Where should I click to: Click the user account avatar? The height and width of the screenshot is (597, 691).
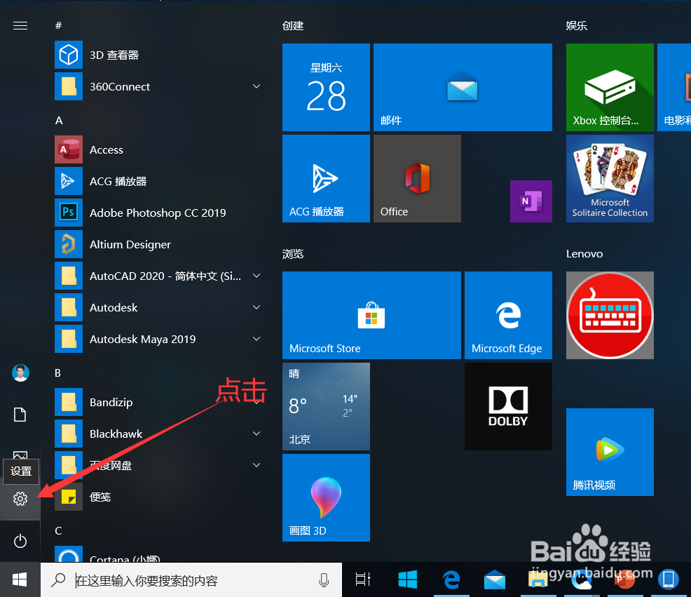coord(20,373)
